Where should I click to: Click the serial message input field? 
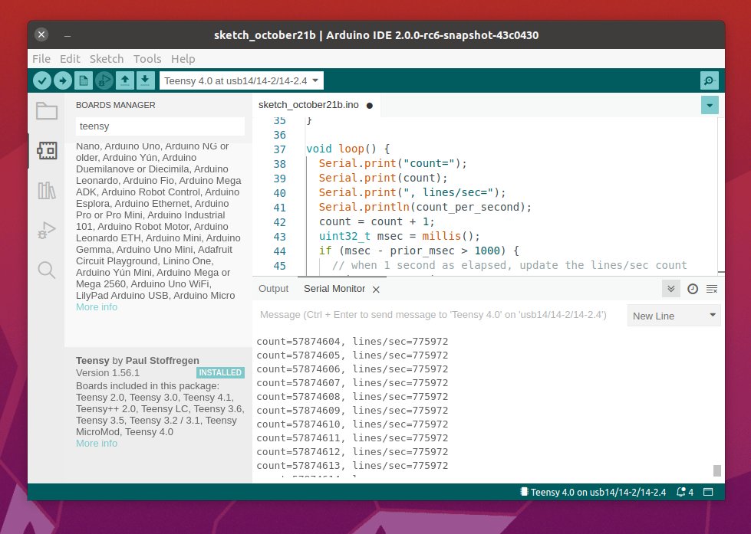pyautogui.click(x=440, y=315)
